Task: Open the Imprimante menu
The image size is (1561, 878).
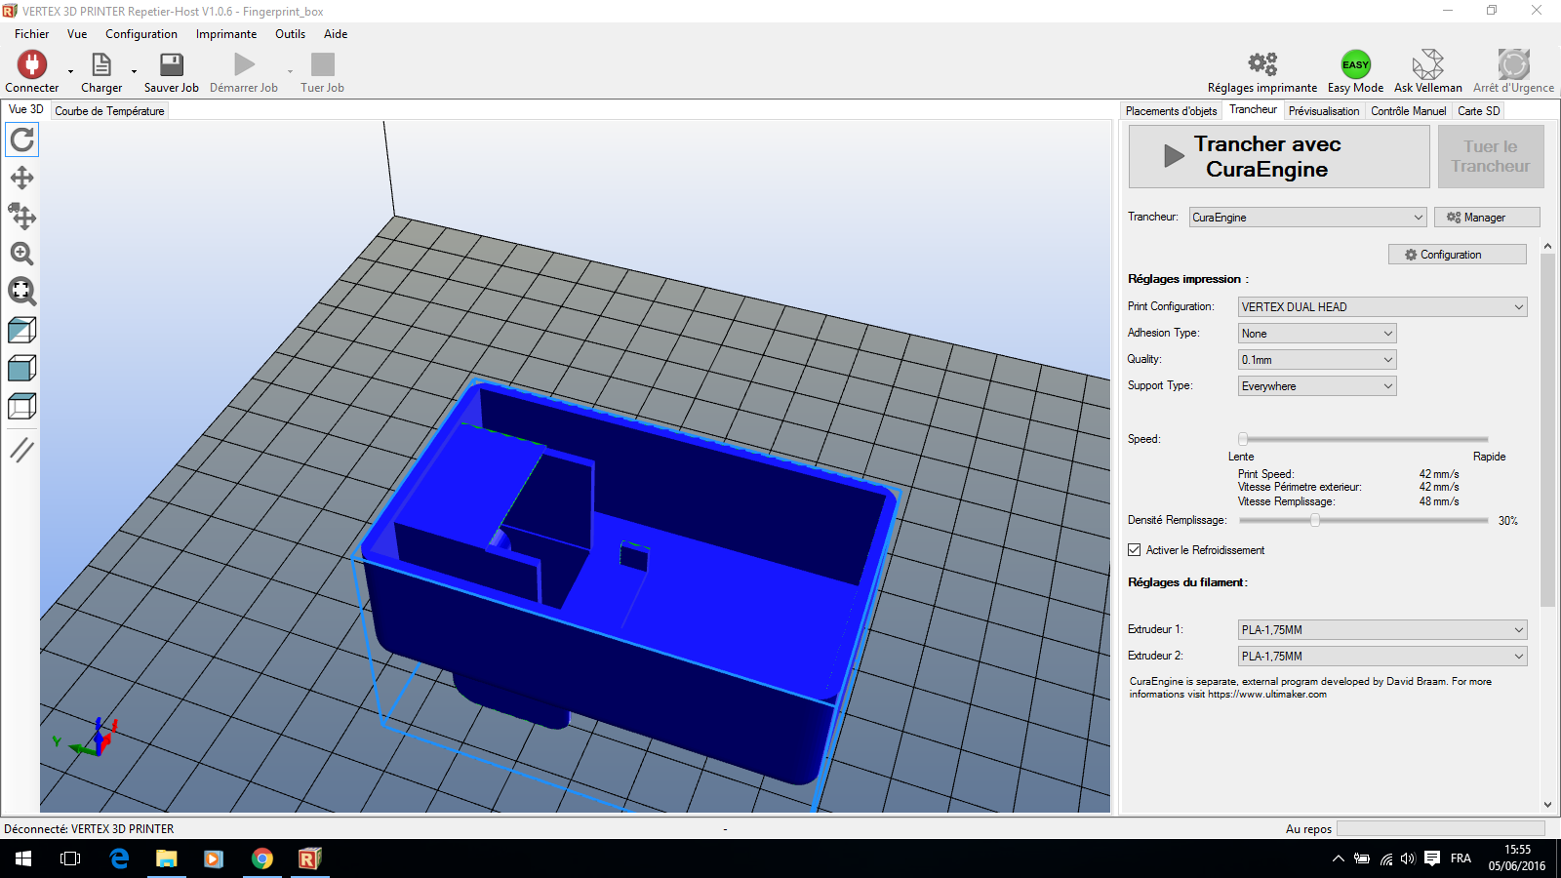Action: click(225, 33)
